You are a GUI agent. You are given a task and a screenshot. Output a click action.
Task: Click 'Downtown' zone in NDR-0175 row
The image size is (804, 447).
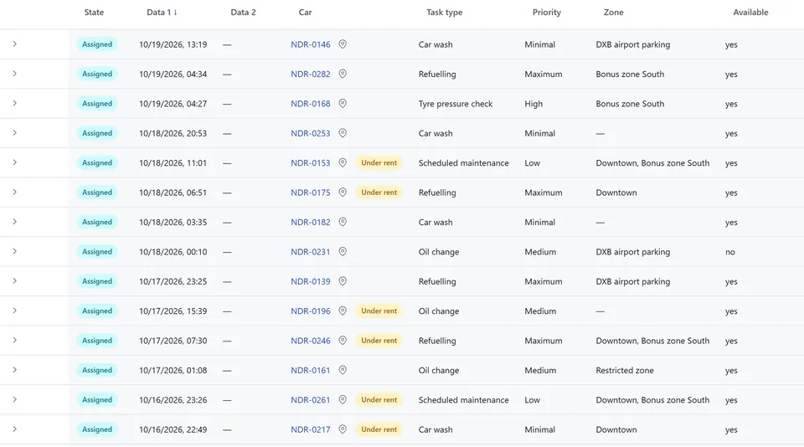[x=616, y=193]
